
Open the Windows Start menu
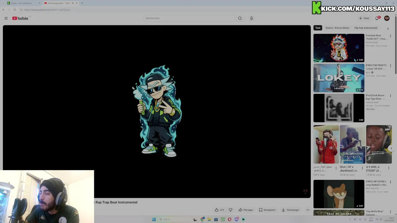[x=154, y=219]
